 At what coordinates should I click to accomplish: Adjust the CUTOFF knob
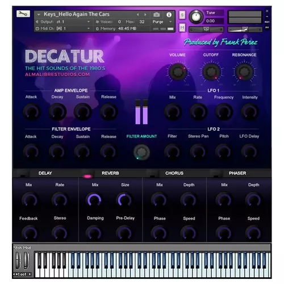pyautogui.click(x=211, y=72)
